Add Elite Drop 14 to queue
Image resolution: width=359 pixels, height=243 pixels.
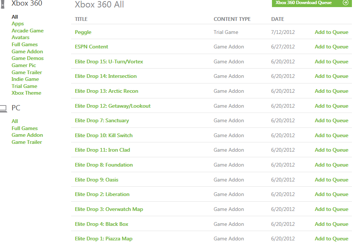click(x=331, y=76)
